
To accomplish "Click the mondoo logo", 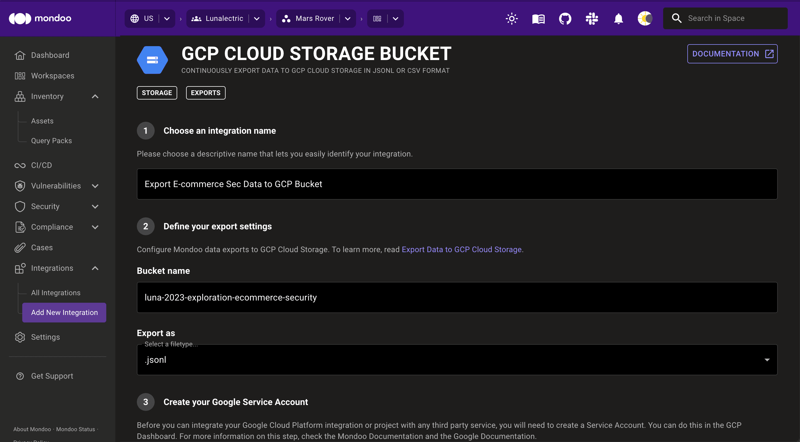I will click(x=40, y=18).
